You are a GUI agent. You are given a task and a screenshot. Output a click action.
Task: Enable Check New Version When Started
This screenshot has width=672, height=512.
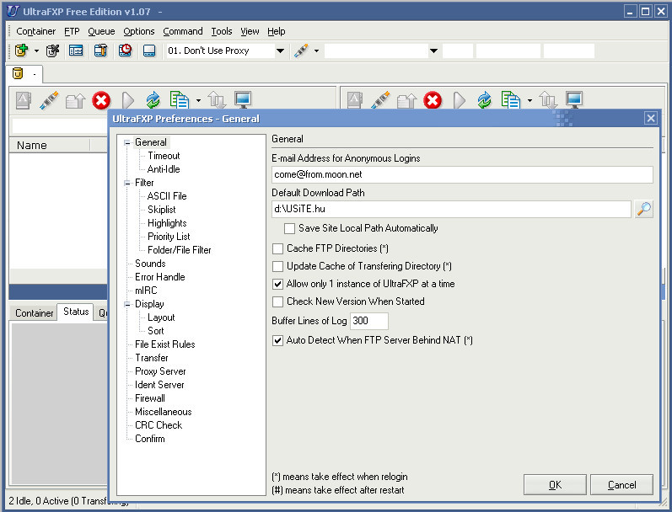click(277, 301)
